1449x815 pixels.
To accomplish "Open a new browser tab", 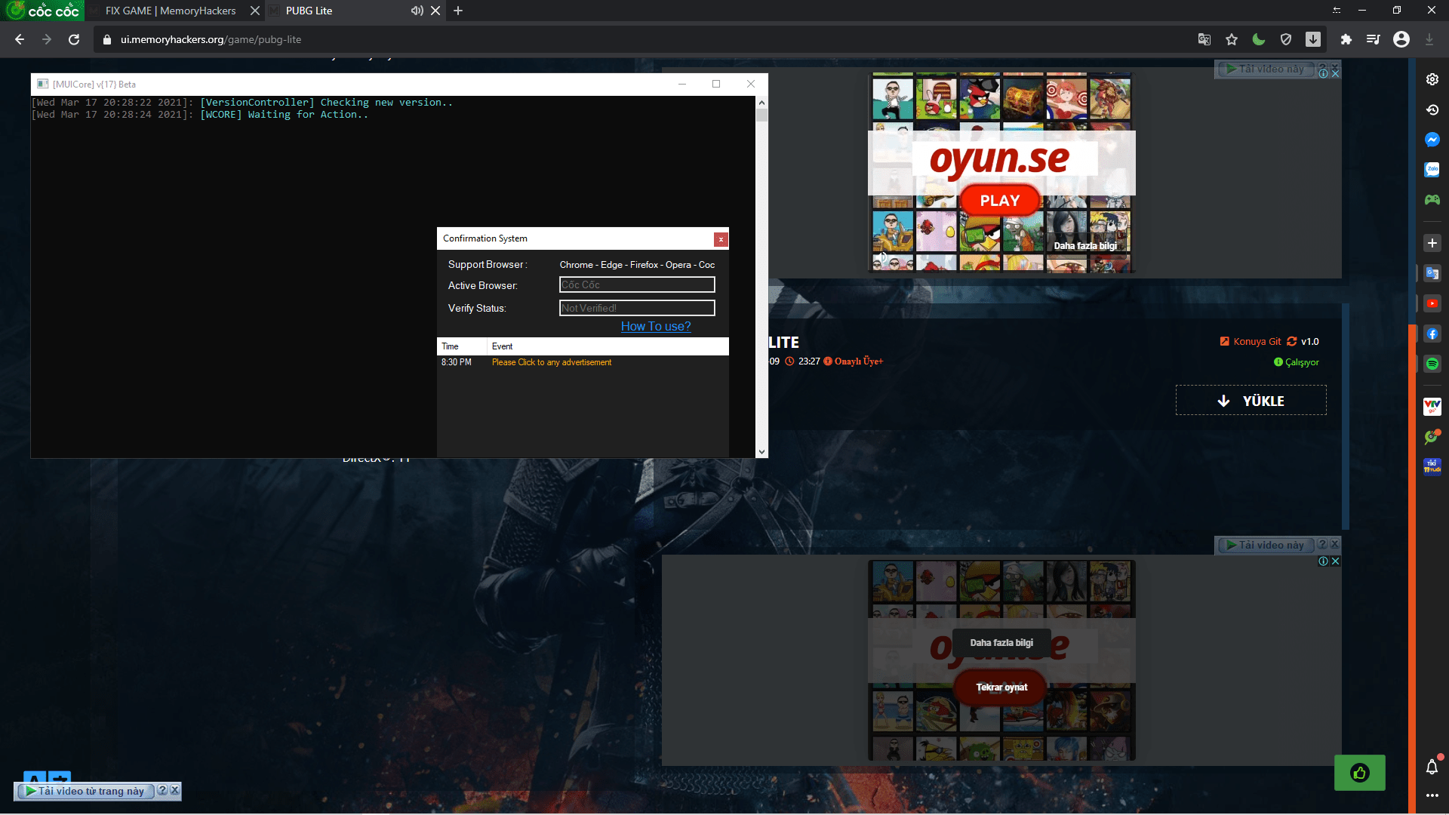I will (458, 11).
